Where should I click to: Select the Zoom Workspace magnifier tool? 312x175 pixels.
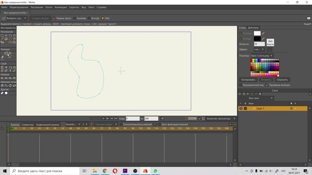click(6, 86)
